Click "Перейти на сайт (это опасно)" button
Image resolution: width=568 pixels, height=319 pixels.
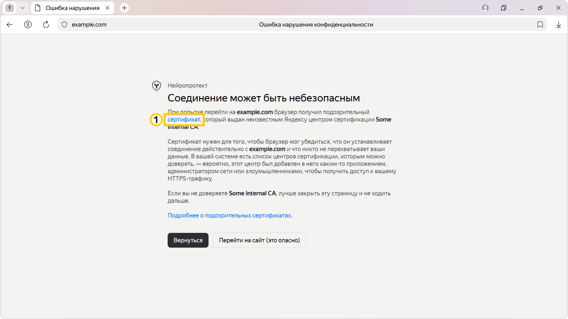[260, 240]
